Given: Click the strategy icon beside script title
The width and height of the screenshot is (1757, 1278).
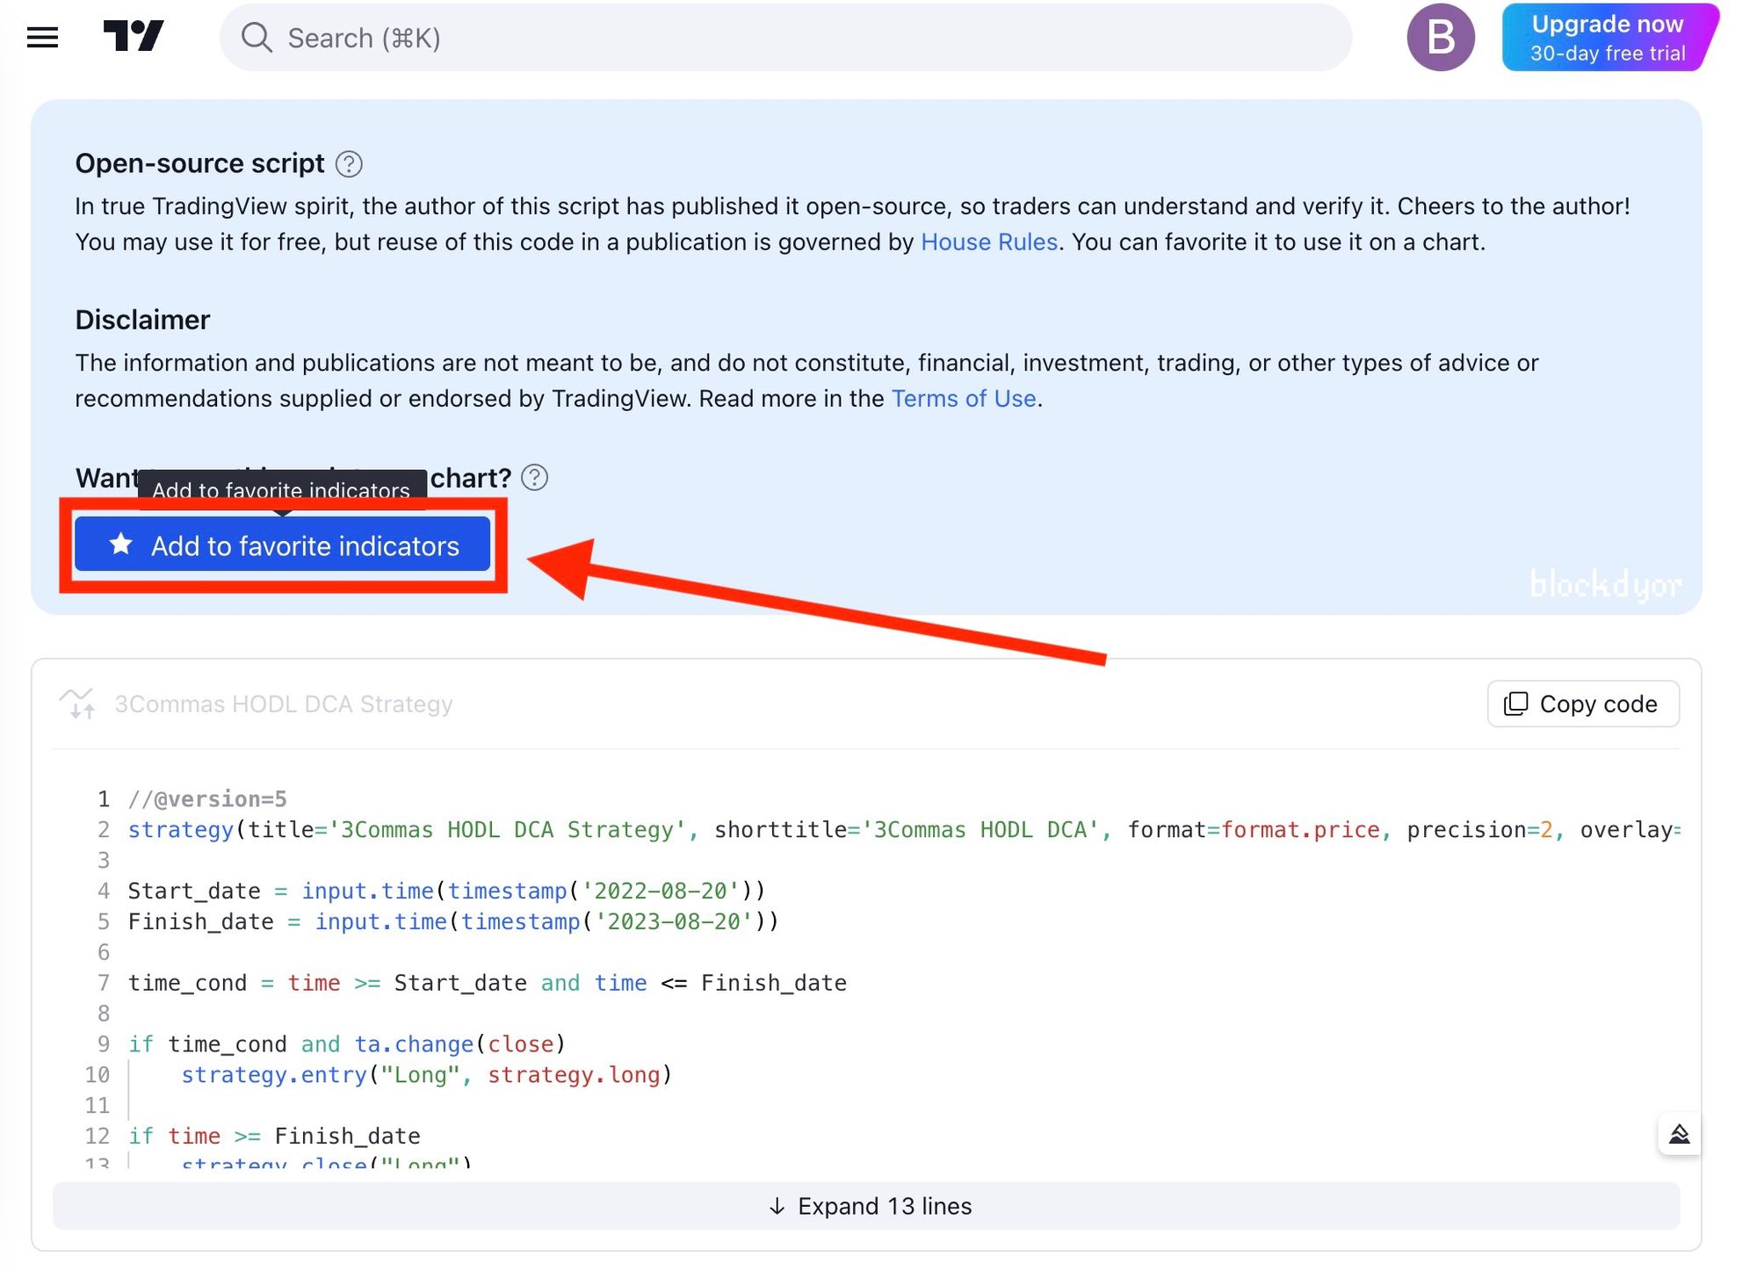Looking at the screenshot, I should coord(78,704).
